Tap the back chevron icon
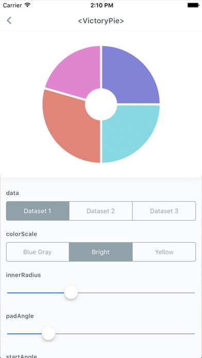 pos(9,21)
